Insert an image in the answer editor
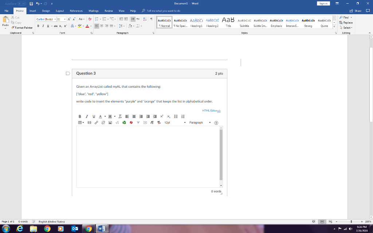The height and width of the screenshot is (233, 373). [x=109, y=123]
